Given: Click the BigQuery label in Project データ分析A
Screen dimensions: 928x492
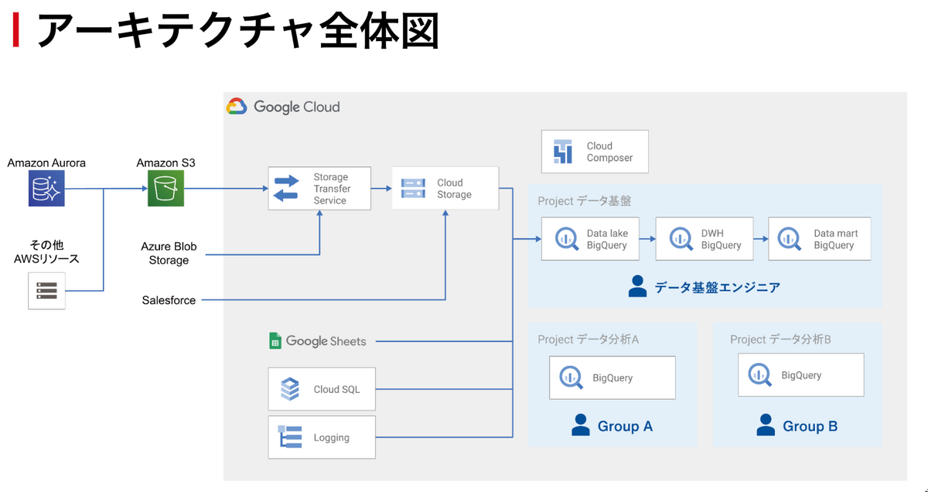Looking at the screenshot, I should coord(612,378).
